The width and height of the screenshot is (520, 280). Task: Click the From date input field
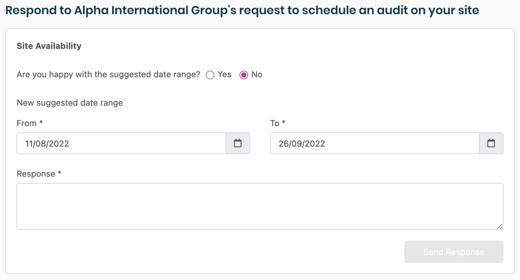point(121,143)
